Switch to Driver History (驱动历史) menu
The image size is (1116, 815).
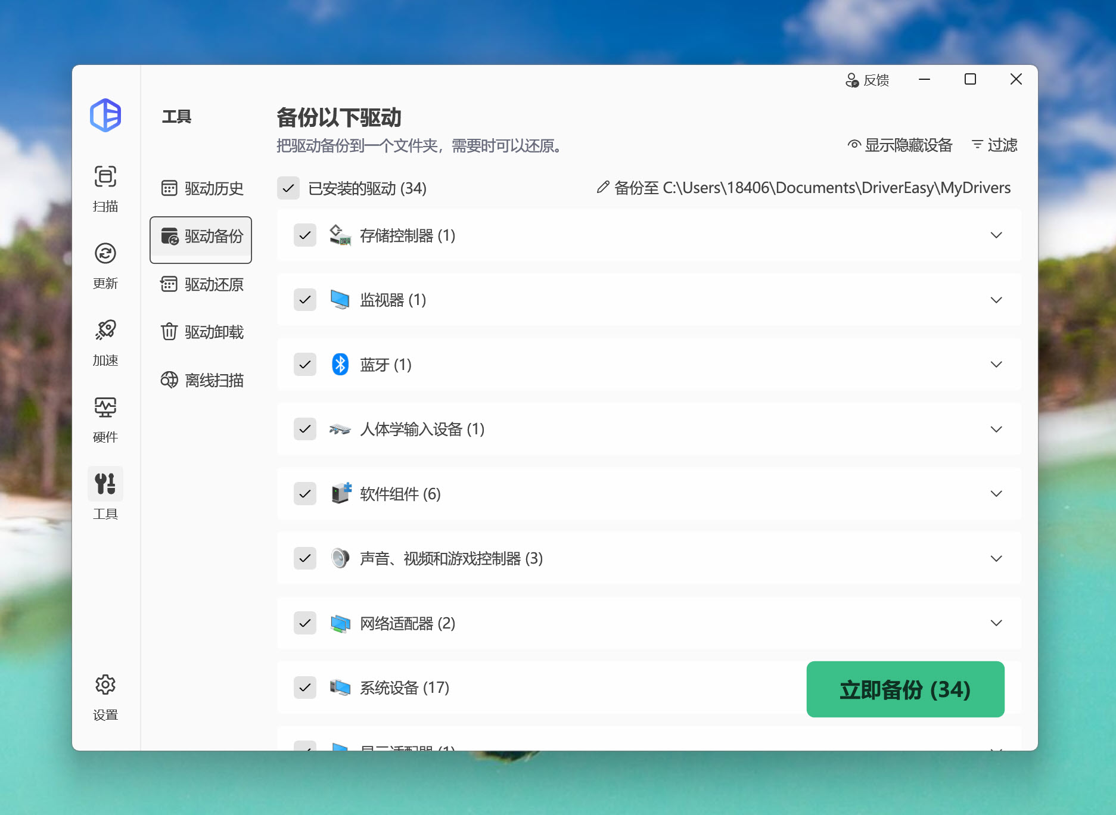click(x=201, y=188)
